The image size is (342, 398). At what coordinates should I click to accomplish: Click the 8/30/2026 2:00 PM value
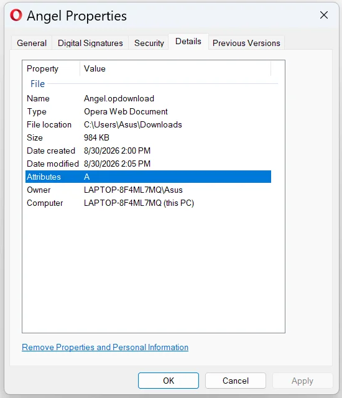[x=117, y=150]
